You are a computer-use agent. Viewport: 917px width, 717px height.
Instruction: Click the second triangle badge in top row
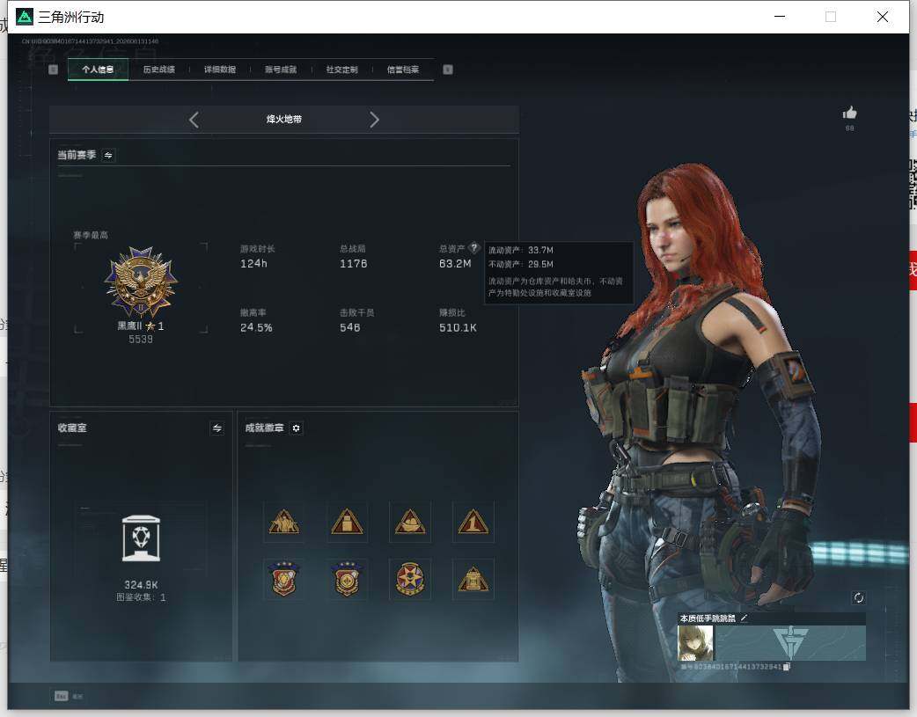pyautogui.click(x=347, y=522)
